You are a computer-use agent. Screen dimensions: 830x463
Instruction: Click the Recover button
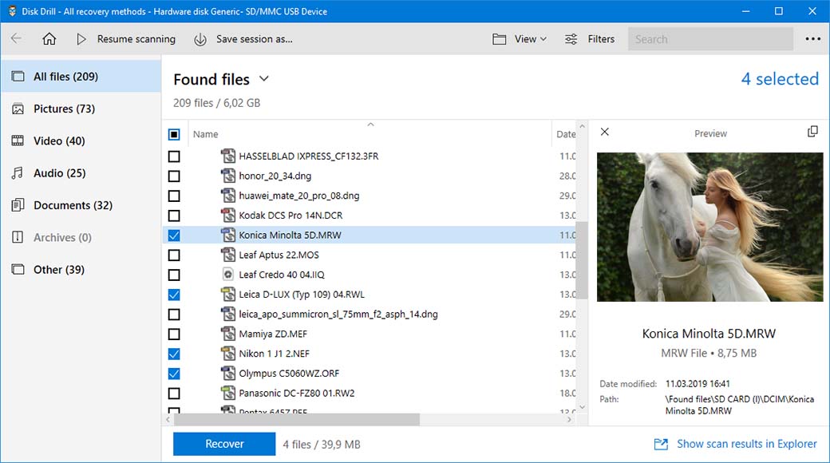(x=224, y=444)
